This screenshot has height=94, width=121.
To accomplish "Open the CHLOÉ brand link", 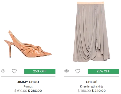I will tap(91, 82).
